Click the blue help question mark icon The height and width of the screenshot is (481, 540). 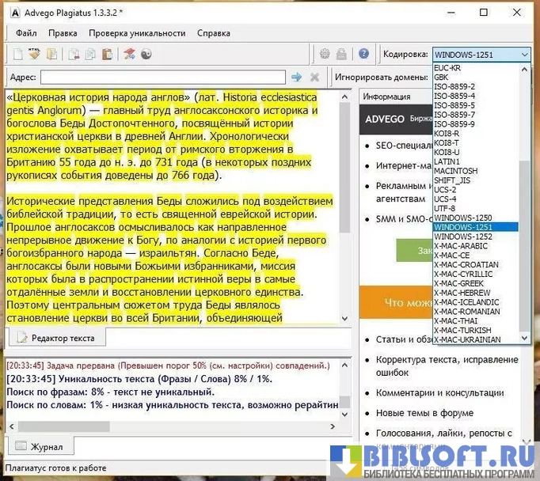(363, 55)
